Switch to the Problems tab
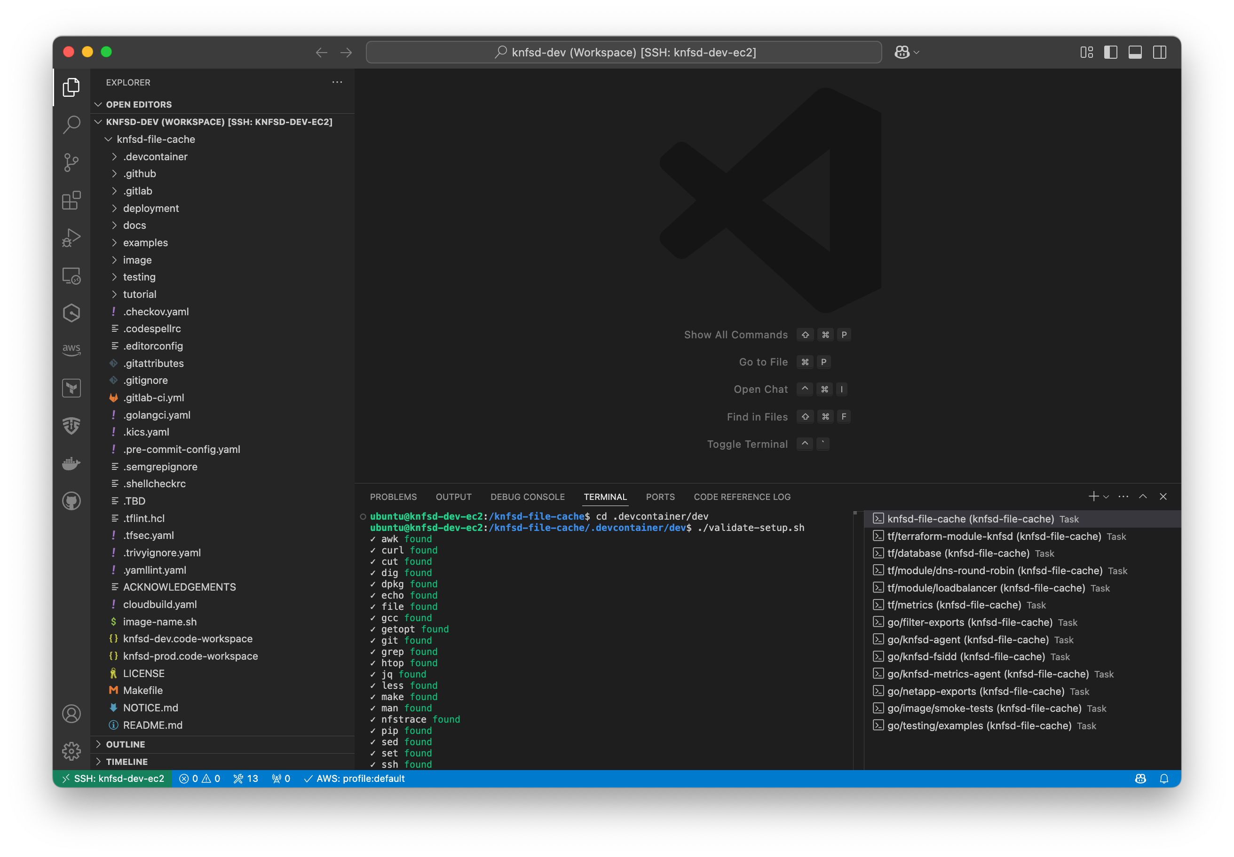The width and height of the screenshot is (1234, 857). coord(393,497)
